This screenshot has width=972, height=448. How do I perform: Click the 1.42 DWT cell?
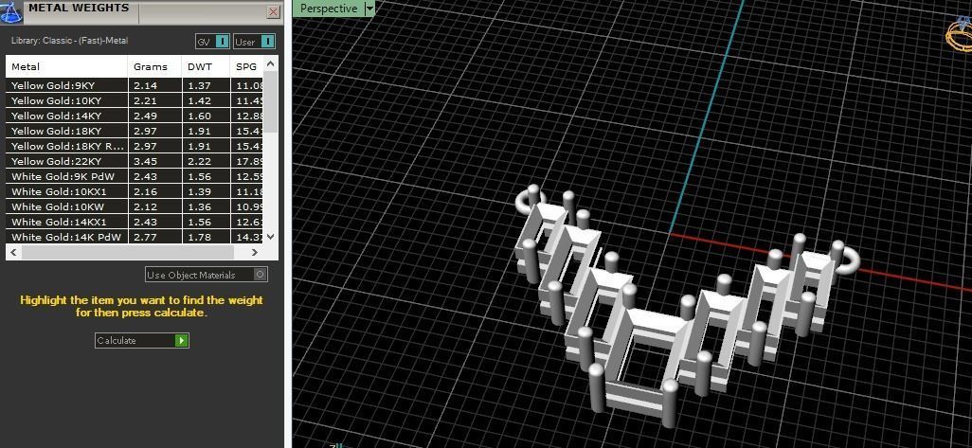206,100
